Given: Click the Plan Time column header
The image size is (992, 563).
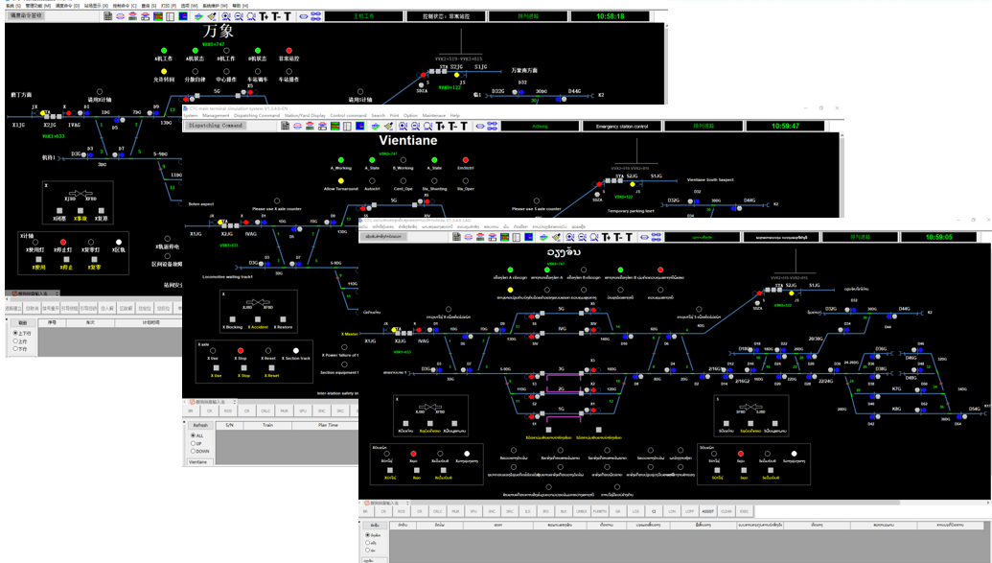Looking at the screenshot, I should point(328,424).
